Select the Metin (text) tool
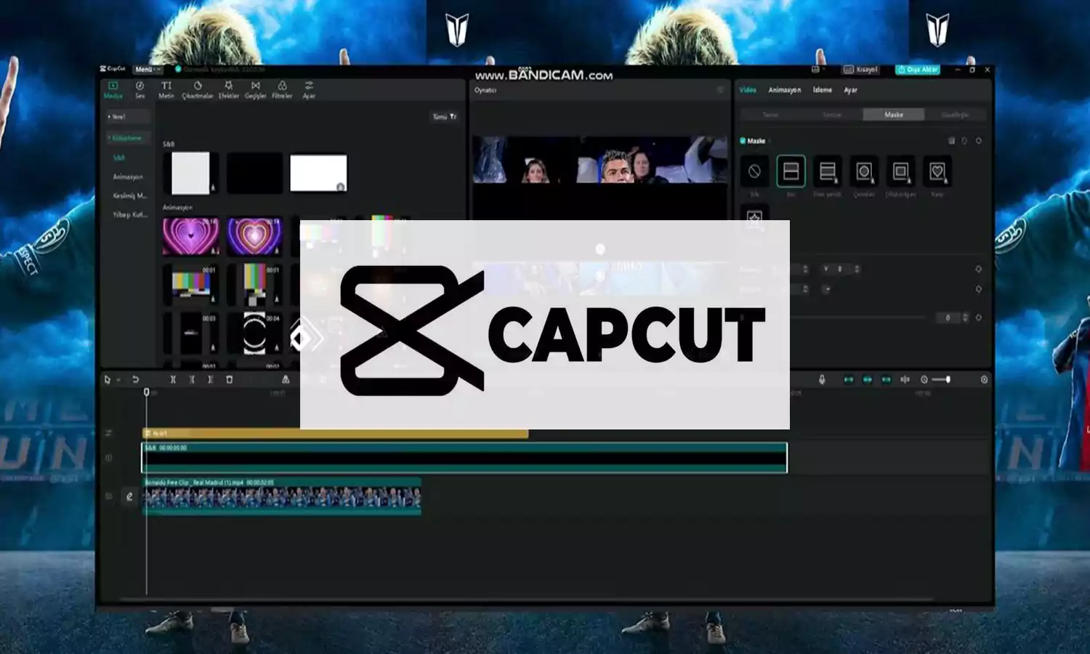Viewport: 1090px width, 654px height. point(166,89)
